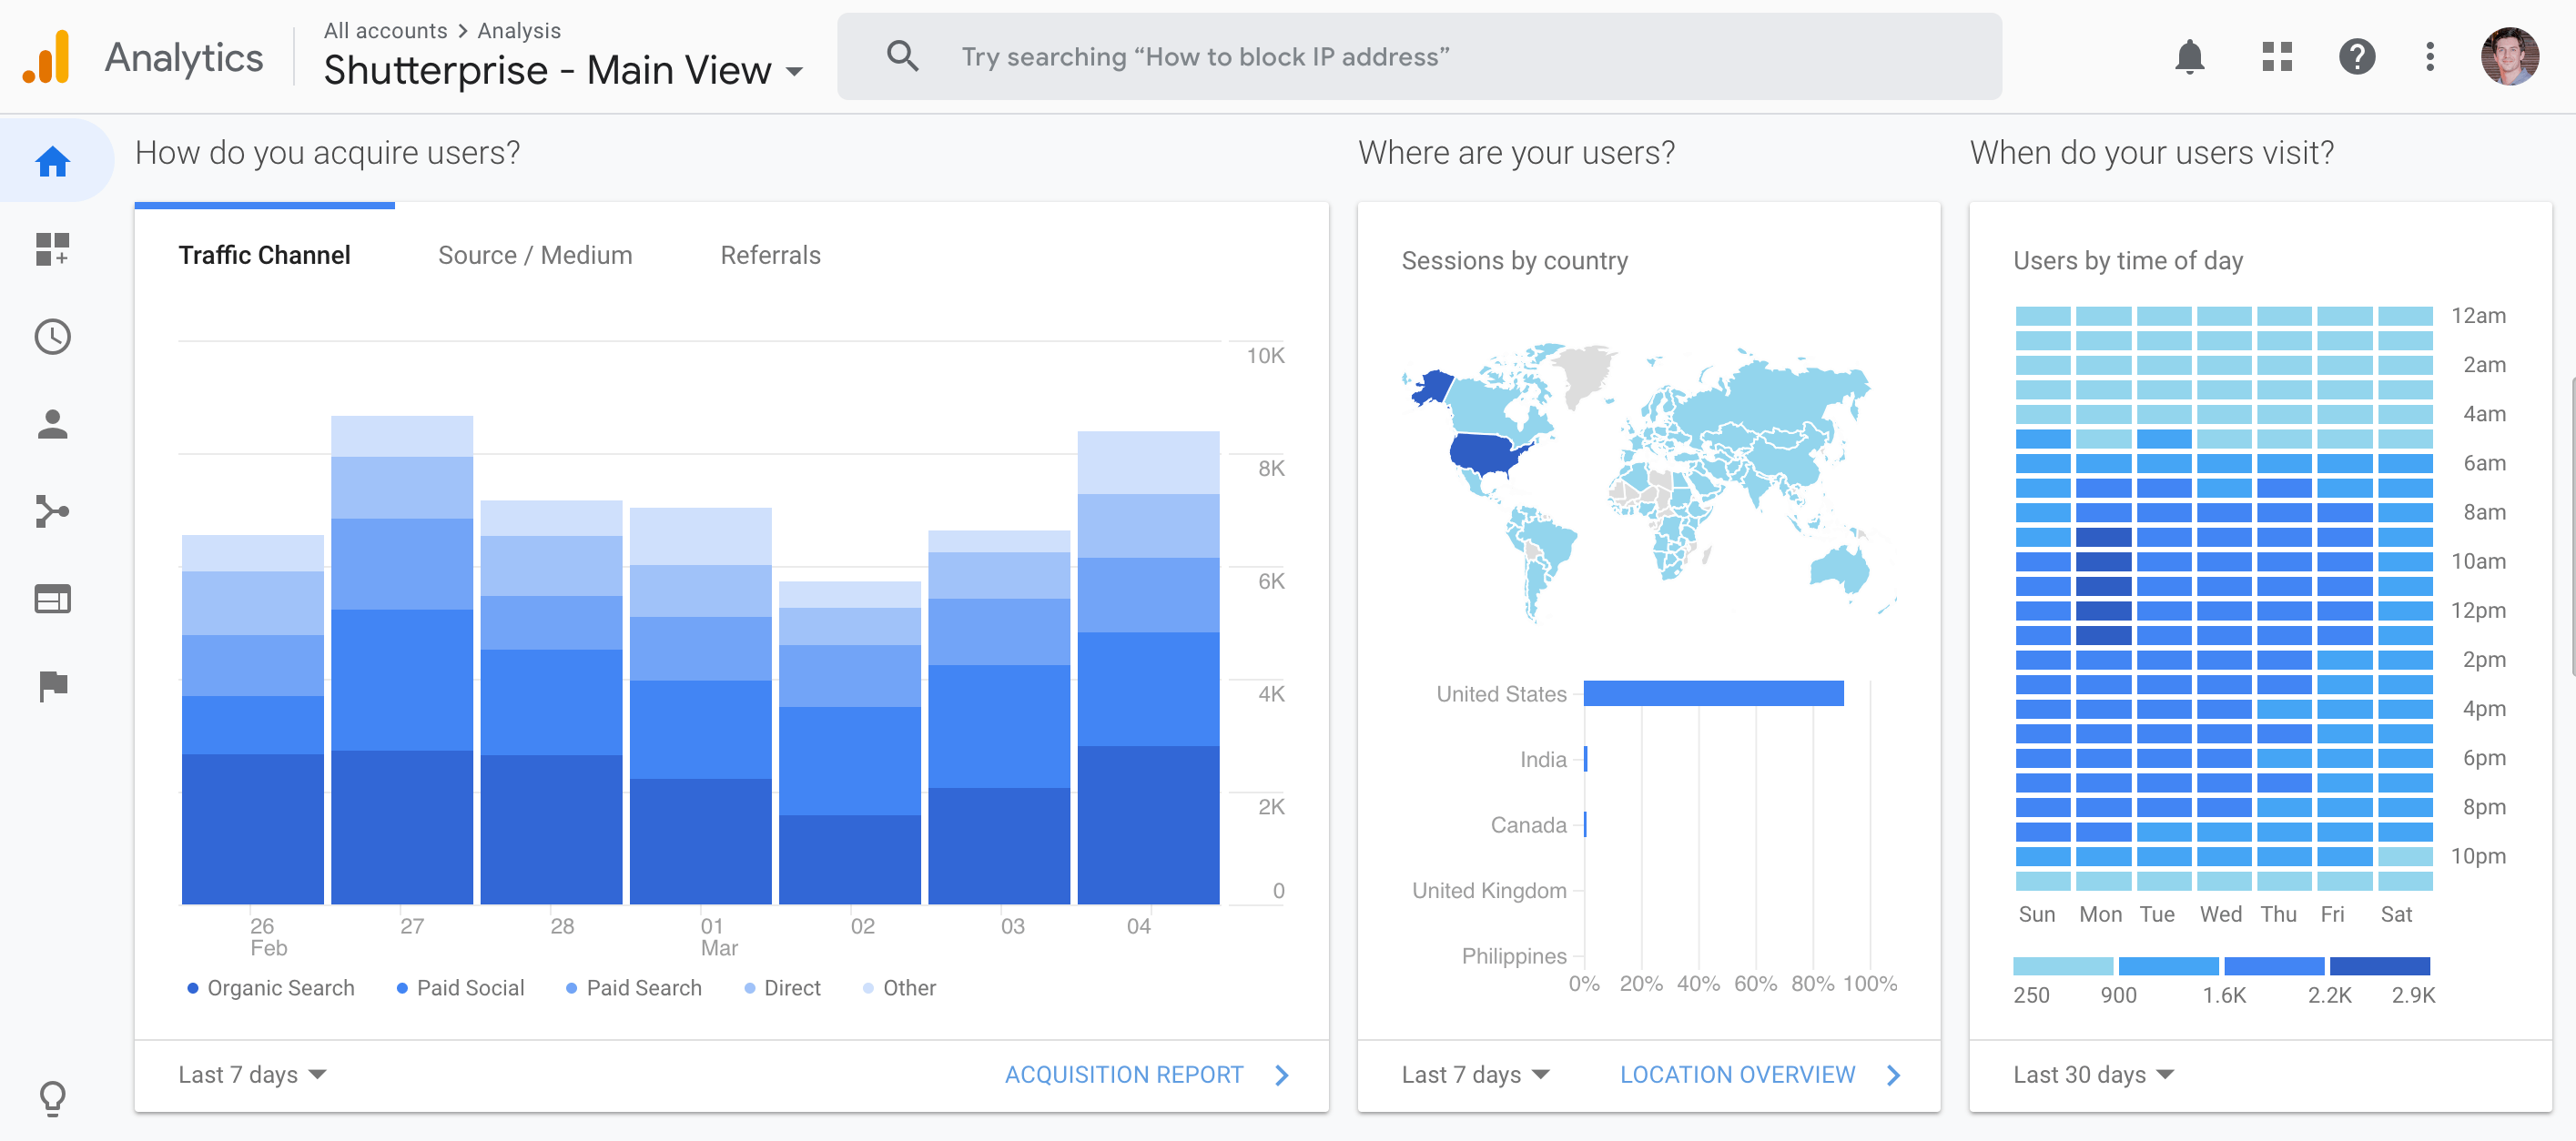Toggle the Direct legend filter
Image resolution: width=2576 pixels, height=1141 pixels.
point(784,986)
